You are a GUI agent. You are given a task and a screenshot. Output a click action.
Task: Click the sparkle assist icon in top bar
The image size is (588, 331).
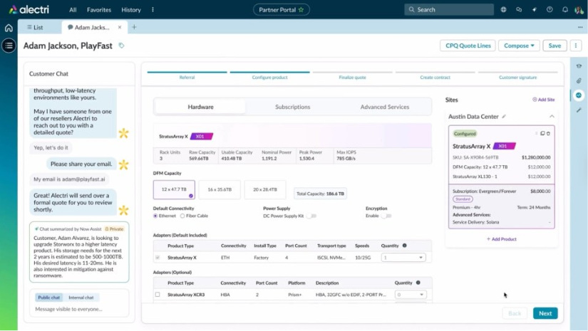[x=535, y=10]
